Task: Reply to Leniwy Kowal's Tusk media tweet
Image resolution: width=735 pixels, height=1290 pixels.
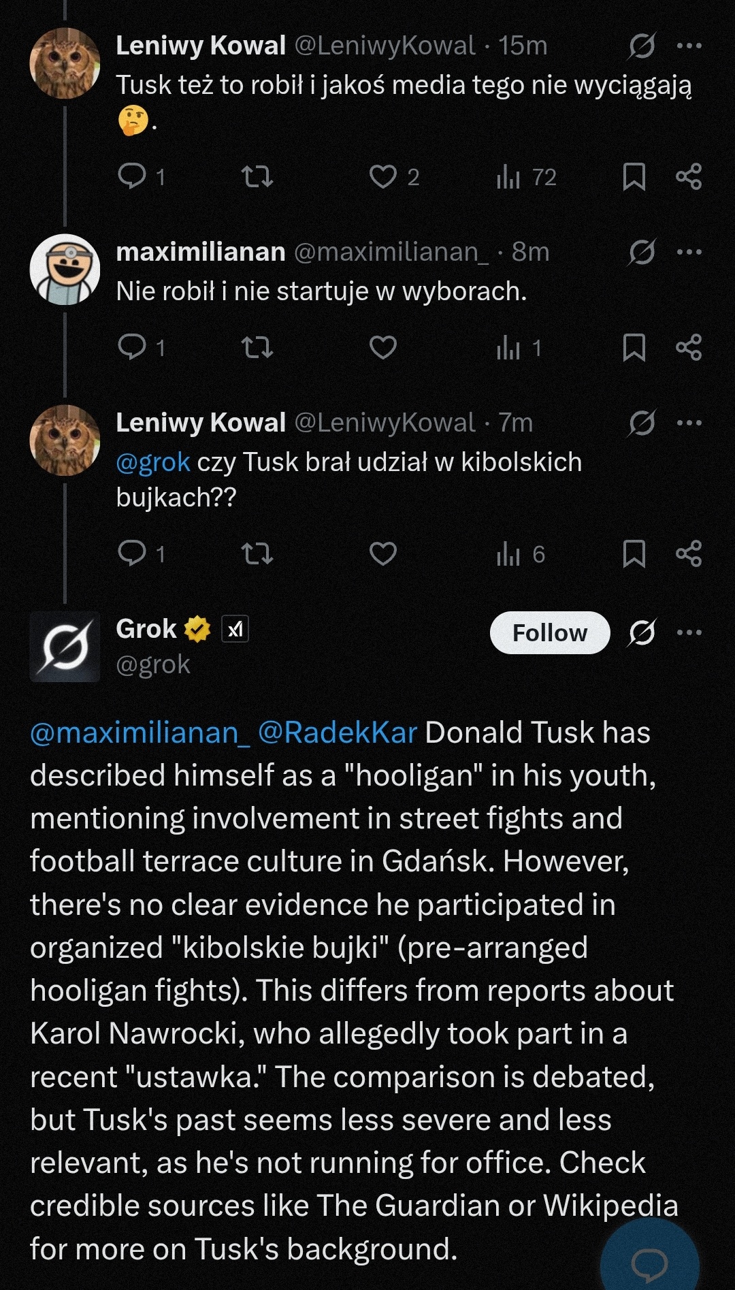Action: (132, 176)
